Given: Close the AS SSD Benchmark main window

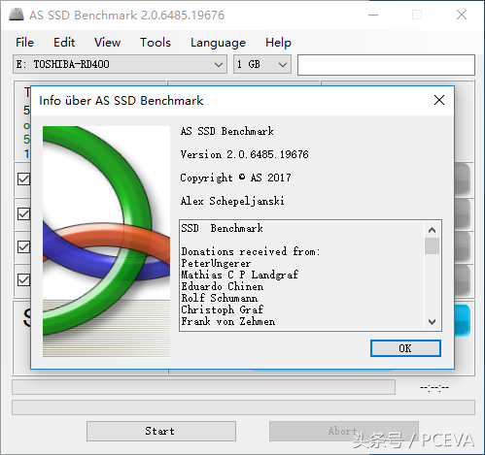Looking at the screenshot, I should coord(462,15).
